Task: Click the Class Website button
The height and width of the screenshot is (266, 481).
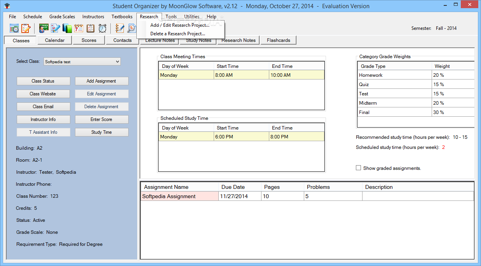Action: (43, 94)
